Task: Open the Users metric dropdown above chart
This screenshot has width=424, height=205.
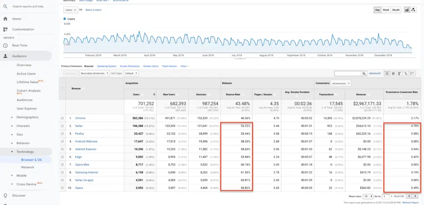Action: click(70, 10)
